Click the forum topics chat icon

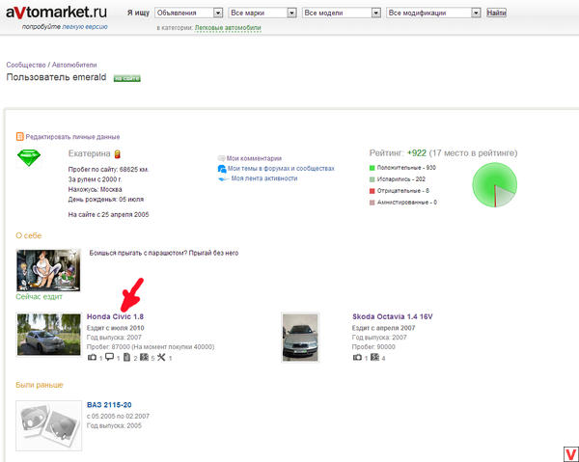click(222, 169)
